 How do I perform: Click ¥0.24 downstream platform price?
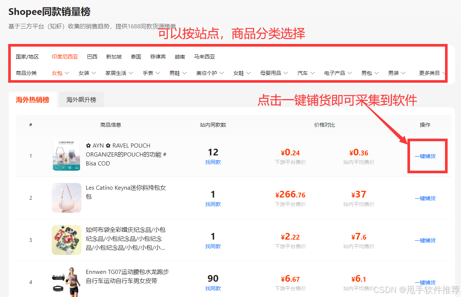290,152
